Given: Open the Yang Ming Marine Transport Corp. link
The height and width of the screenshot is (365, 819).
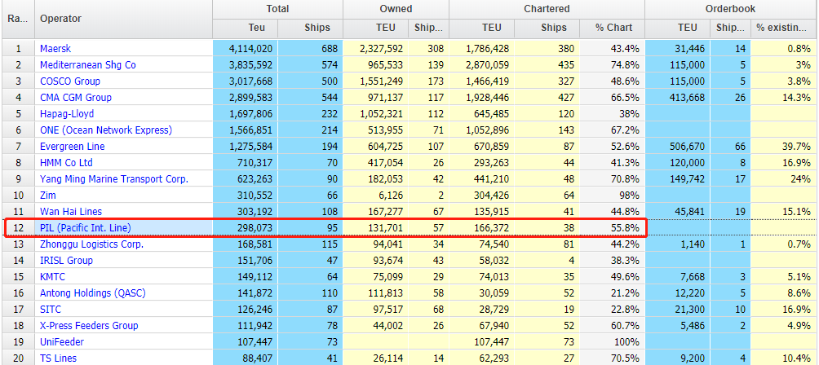Looking at the screenshot, I should (114, 179).
